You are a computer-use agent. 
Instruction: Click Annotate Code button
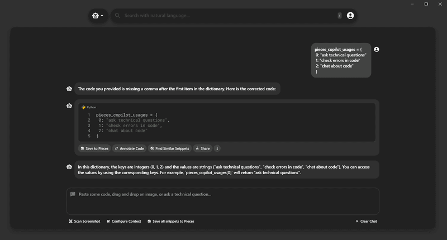[x=129, y=148]
